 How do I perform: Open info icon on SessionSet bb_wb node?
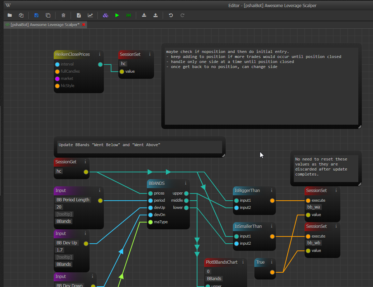click(x=336, y=226)
